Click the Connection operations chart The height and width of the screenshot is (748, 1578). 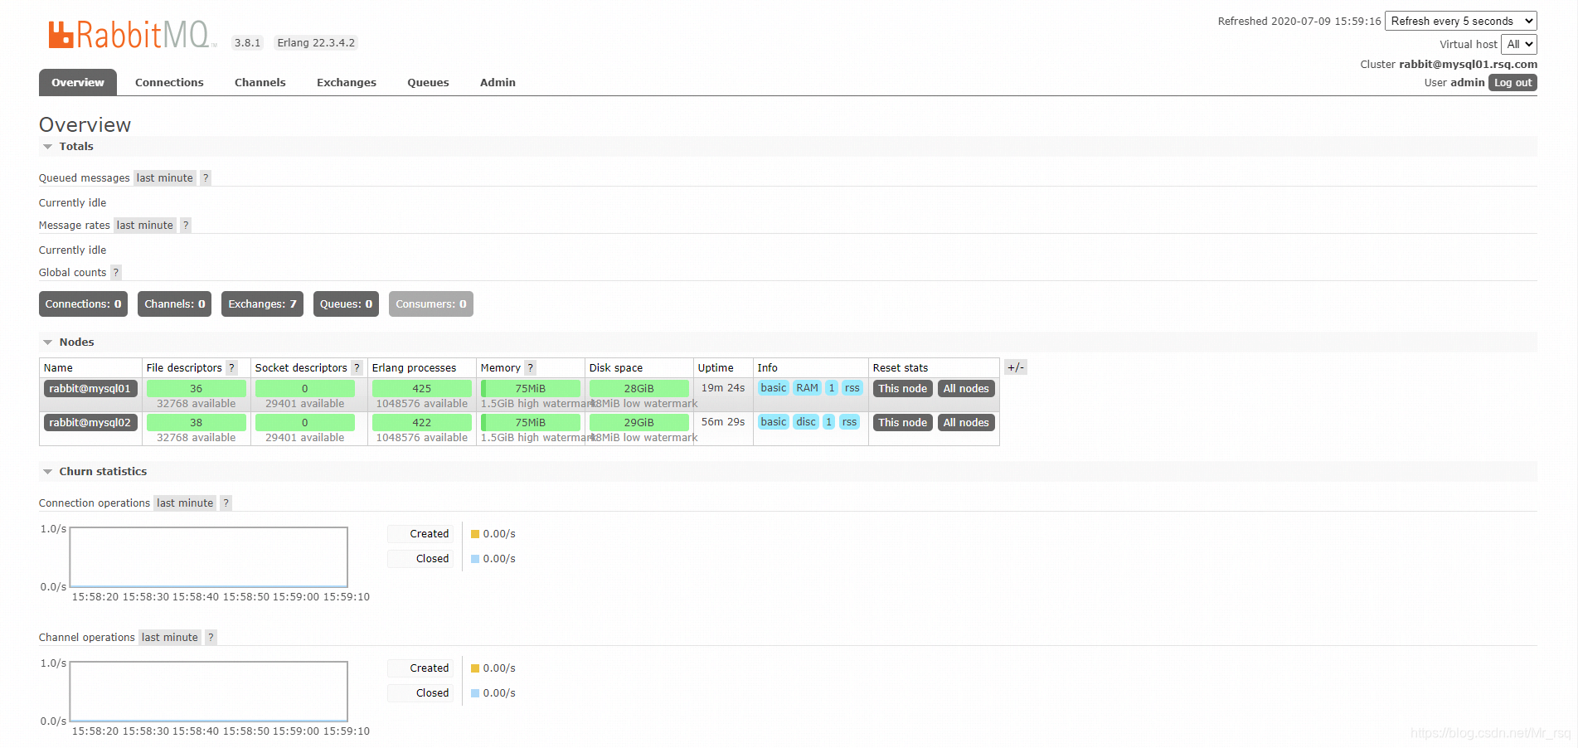click(x=209, y=557)
